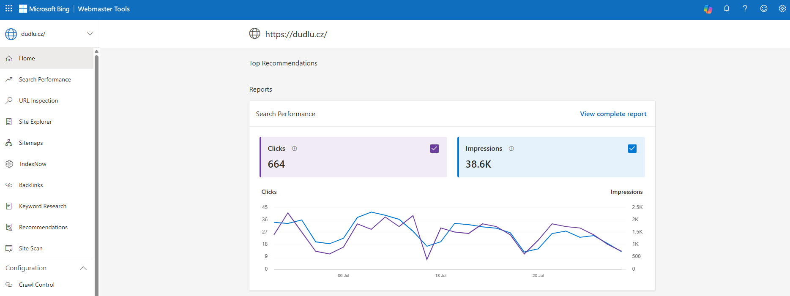Click the 13 Jul chart axis marker

coord(440,275)
